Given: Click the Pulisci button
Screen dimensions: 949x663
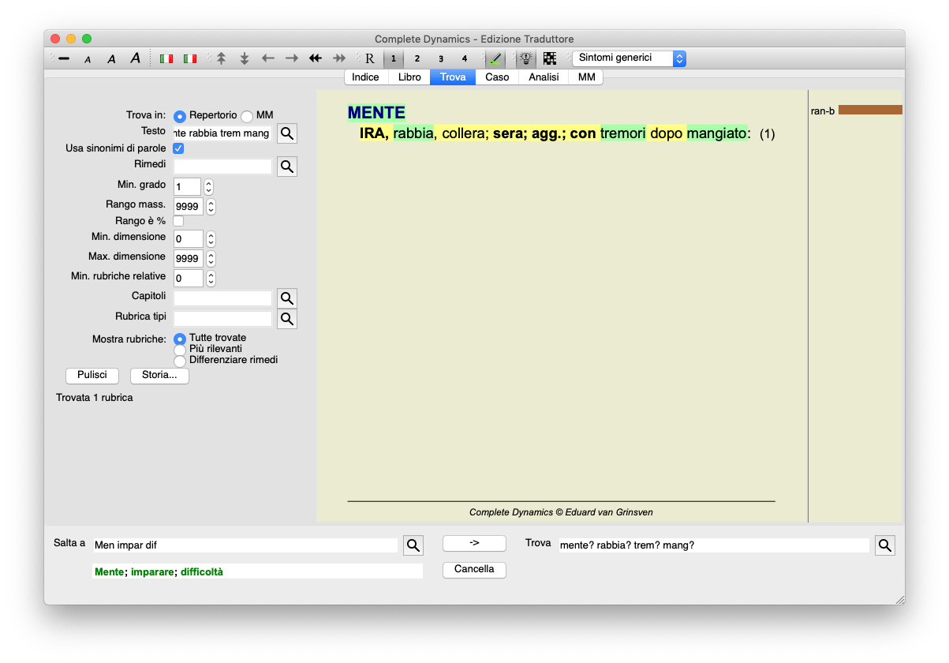Looking at the screenshot, I should click(92, 376).
